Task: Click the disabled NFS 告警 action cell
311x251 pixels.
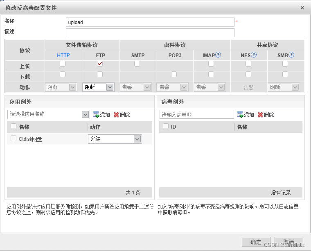Action: click(x=248, y=87)
